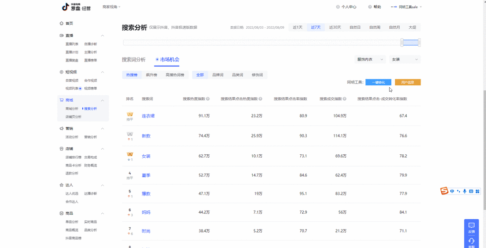Screen dimensions: 486x248
Task: Click the 店铺 store icon
Action: tap(62, 149)
